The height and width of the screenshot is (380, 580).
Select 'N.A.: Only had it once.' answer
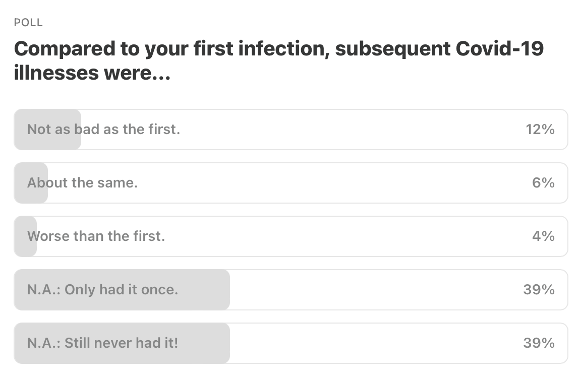[x=291, y=290]
